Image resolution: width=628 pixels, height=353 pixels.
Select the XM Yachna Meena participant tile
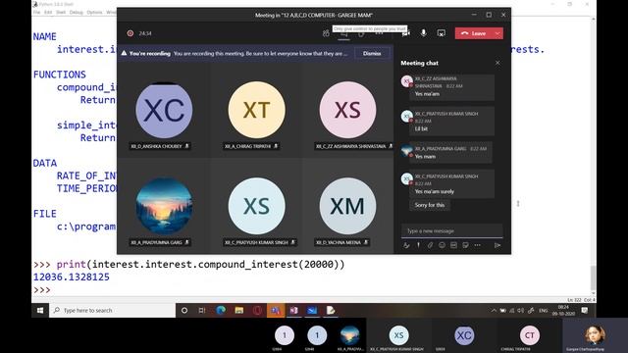(347, 206)
